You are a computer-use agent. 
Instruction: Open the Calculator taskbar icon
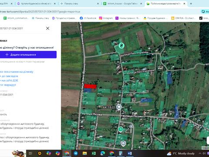[121, 154]
